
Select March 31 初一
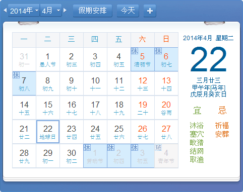pyautogui.click(x=24, y=59)
